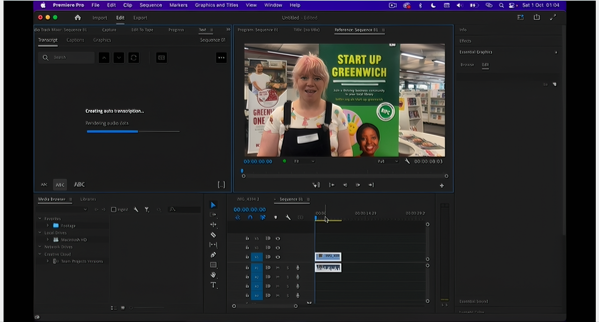Click Export in header bar

coord(140,18)
